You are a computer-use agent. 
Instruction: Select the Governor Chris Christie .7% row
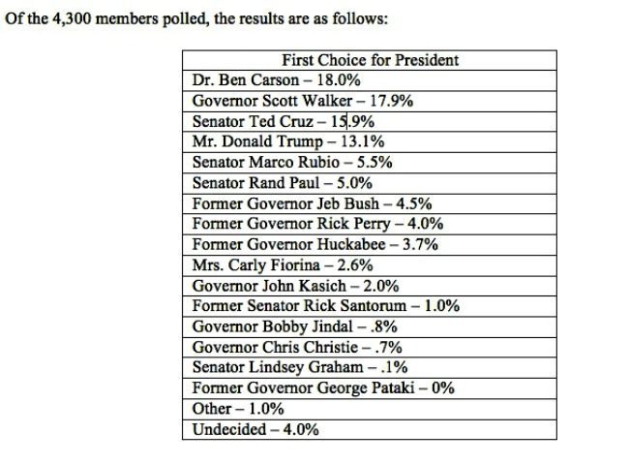click(370, 348)
